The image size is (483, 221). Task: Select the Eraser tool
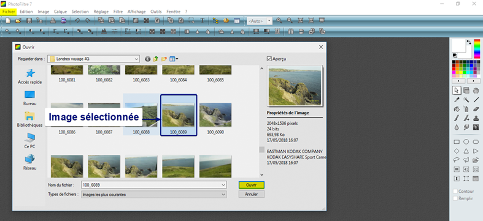[476, 109]
